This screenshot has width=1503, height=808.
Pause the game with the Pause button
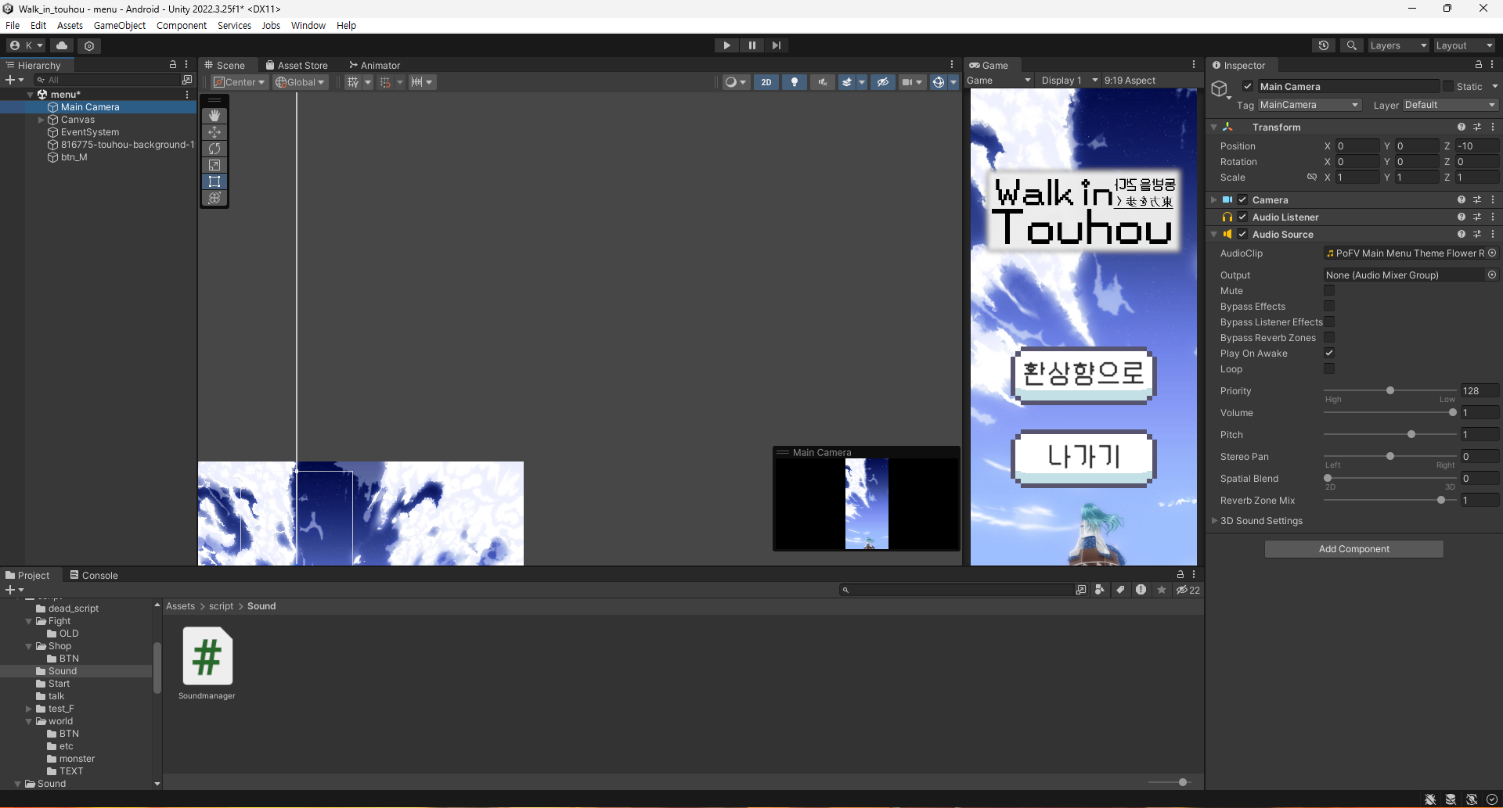click(x=751, y=45)
